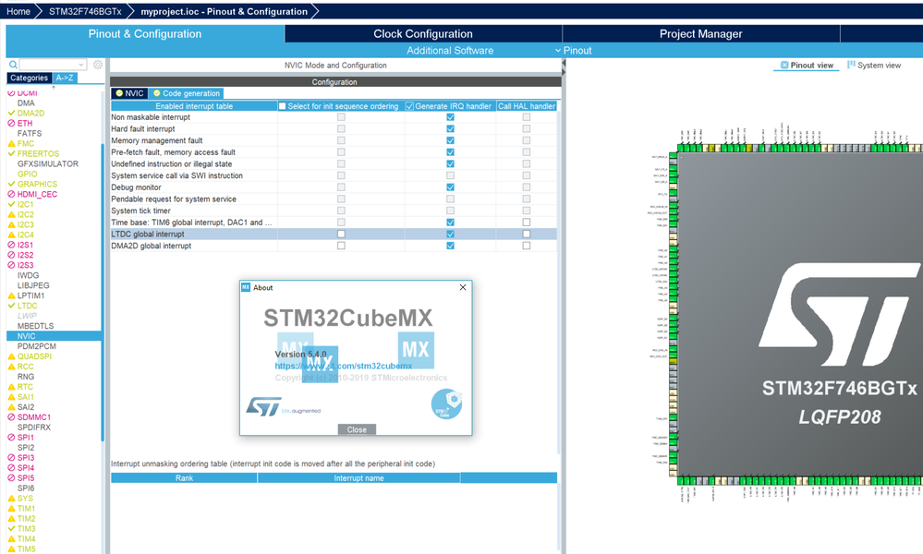The height and width of the screenshot is (554, 923).
Task: Check init sequence ordering for DMA2D global interrupt
Action: (x=341, y=246)
